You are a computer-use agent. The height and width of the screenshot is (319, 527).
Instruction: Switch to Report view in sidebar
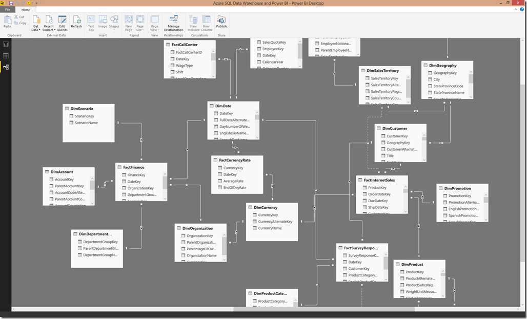(x=6, y=44)
